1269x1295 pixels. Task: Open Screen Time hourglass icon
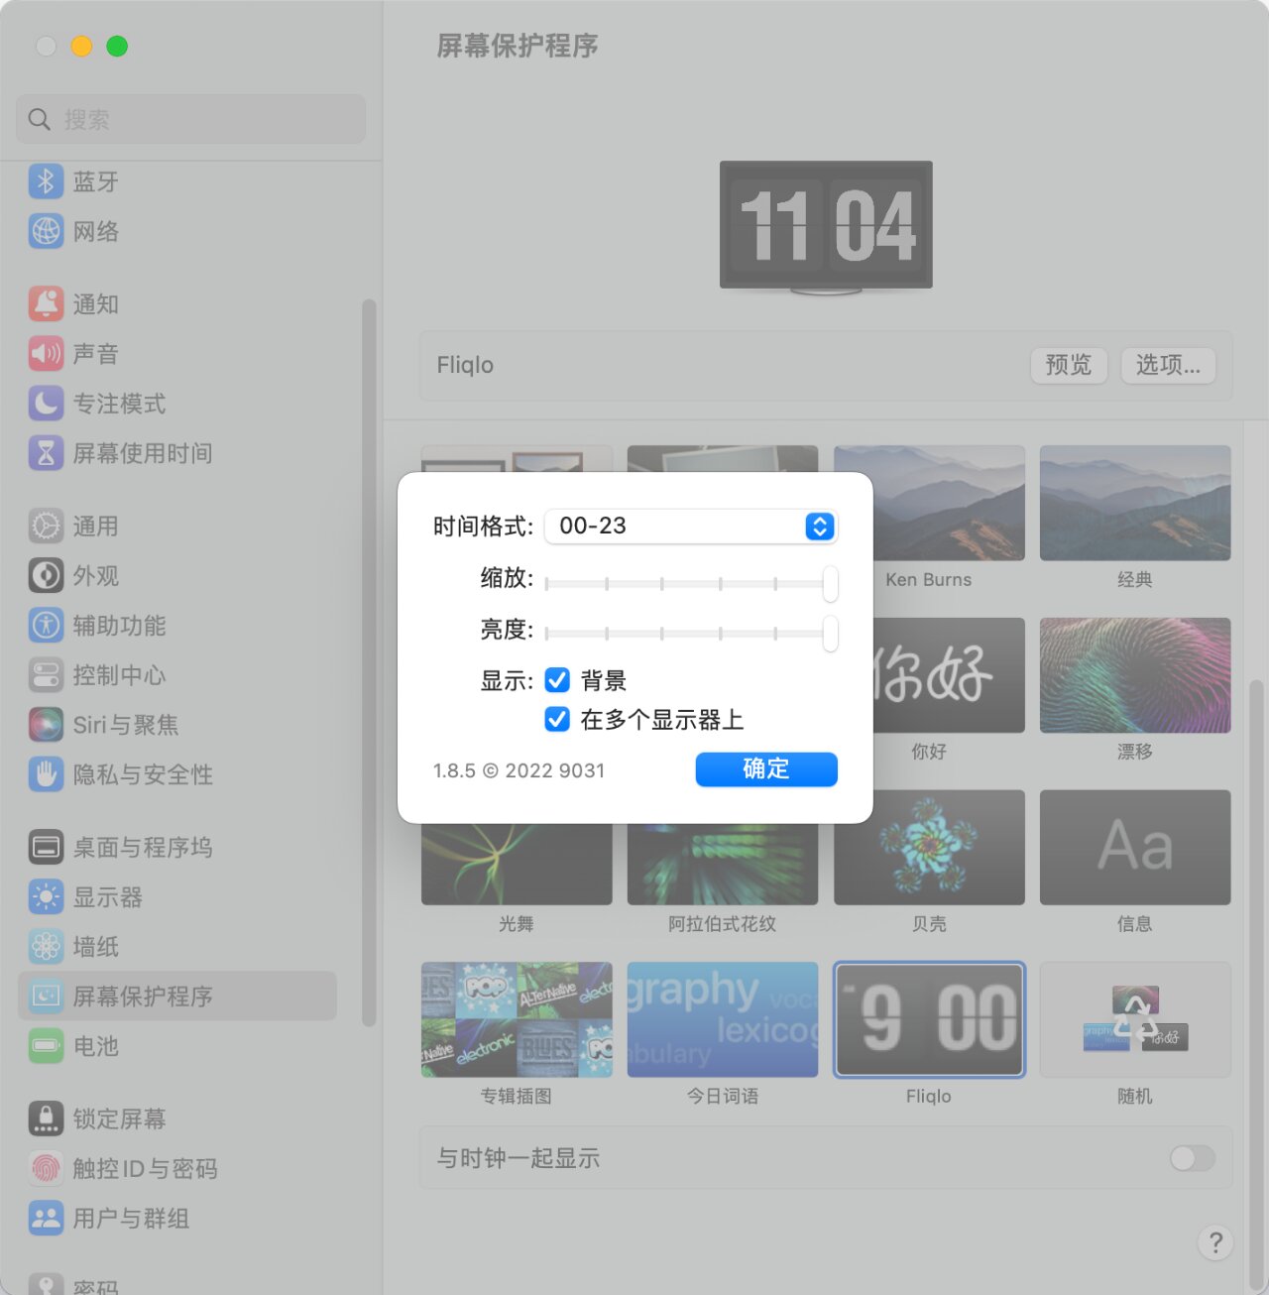pos(46,452)
